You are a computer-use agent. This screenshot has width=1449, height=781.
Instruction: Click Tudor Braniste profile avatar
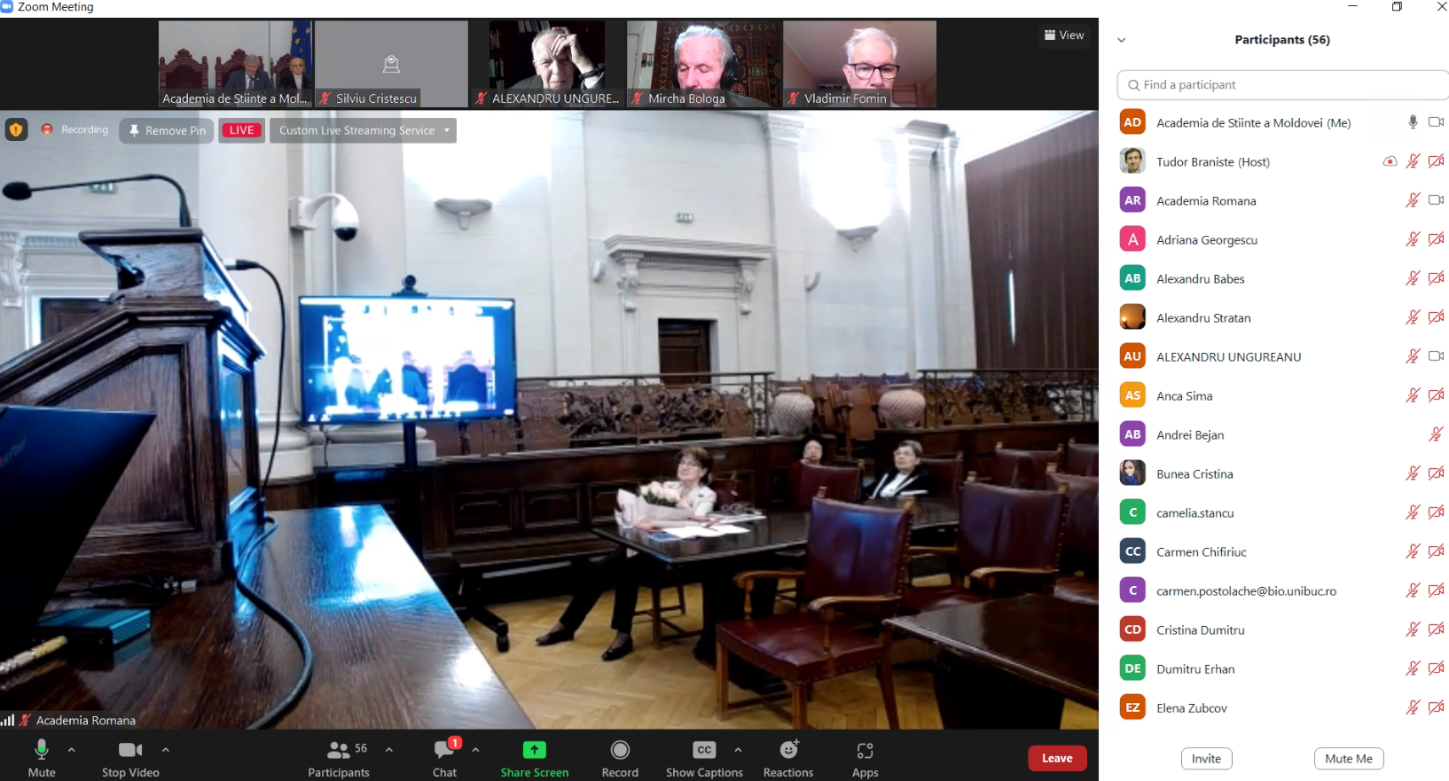pyautogui.click(x=1132, y=161)
